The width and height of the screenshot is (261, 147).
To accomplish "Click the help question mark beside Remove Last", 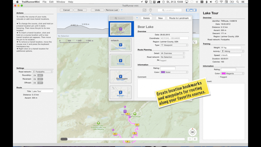I will 122,10.
